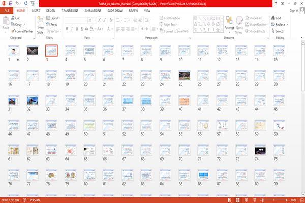This screenshot has width=305, height=203.
Task: Expand the Replace dropdown arrow
Action: [x=288, y=24]
